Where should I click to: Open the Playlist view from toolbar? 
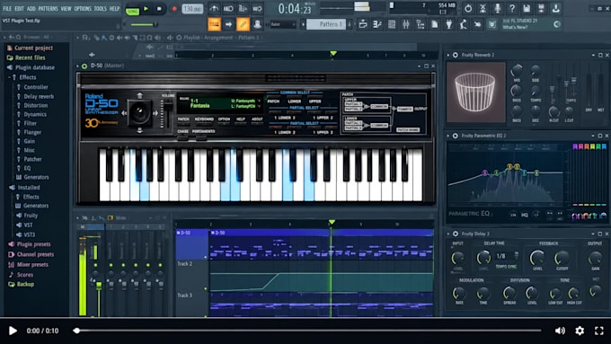coord(363,24)
